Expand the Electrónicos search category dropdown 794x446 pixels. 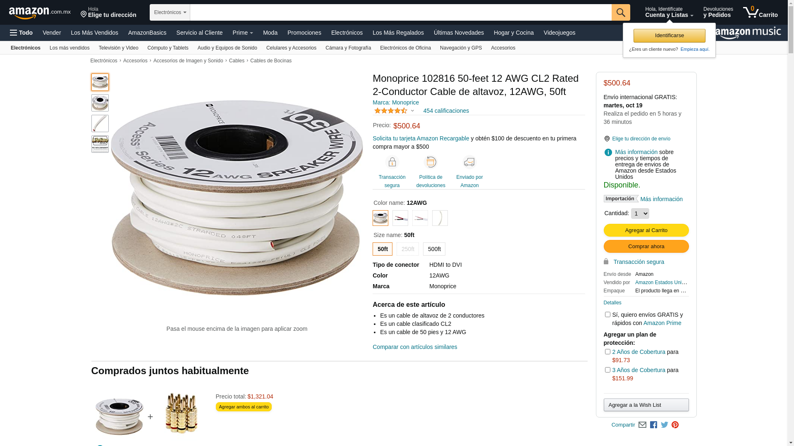click(170, 12)
